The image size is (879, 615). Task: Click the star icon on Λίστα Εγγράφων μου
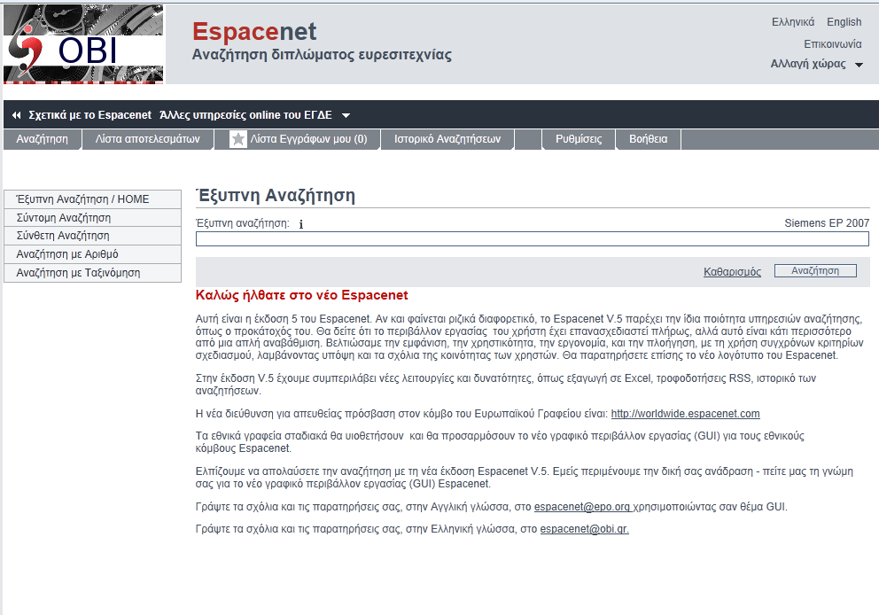pyautogui.click(x=238, y=139)
